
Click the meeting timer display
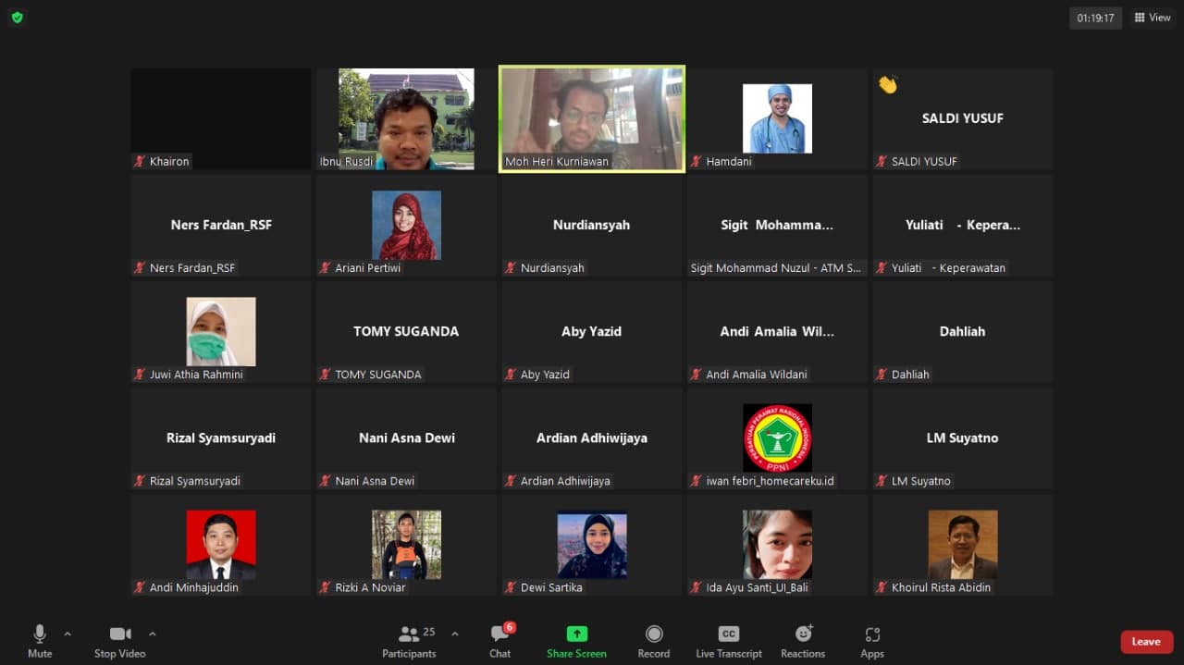coord(1095,18)
